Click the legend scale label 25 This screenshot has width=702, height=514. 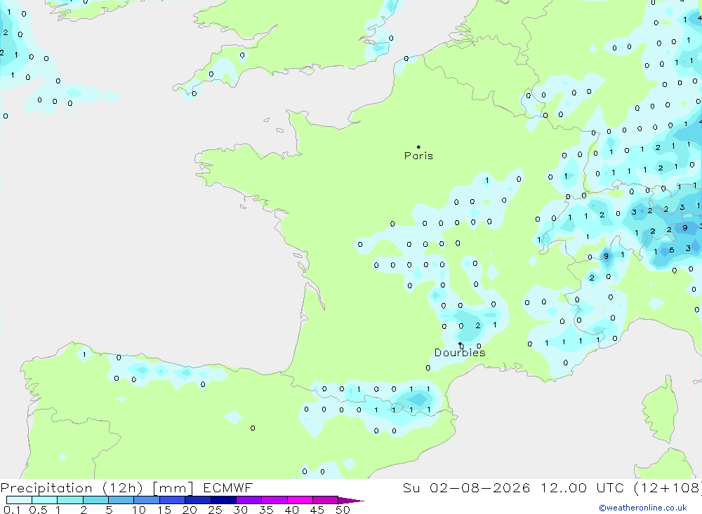pos(215,510)
